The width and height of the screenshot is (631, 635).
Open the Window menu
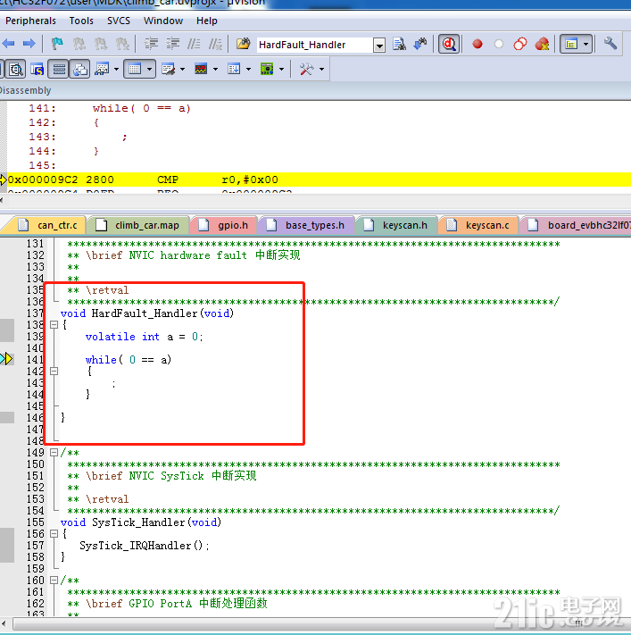[x=163, y=21]
